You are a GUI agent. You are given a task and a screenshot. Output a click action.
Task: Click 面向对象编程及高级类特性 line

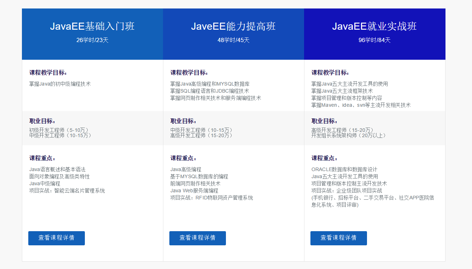(59, 176)
